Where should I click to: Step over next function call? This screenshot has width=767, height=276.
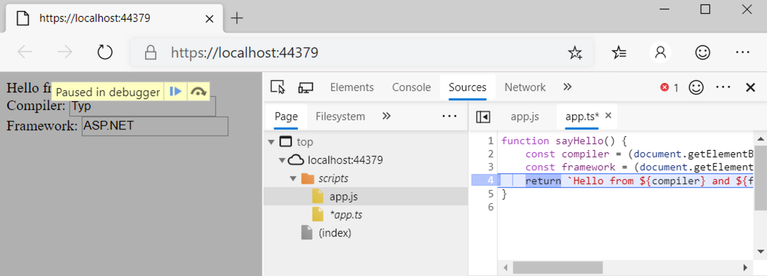(198, 92)
